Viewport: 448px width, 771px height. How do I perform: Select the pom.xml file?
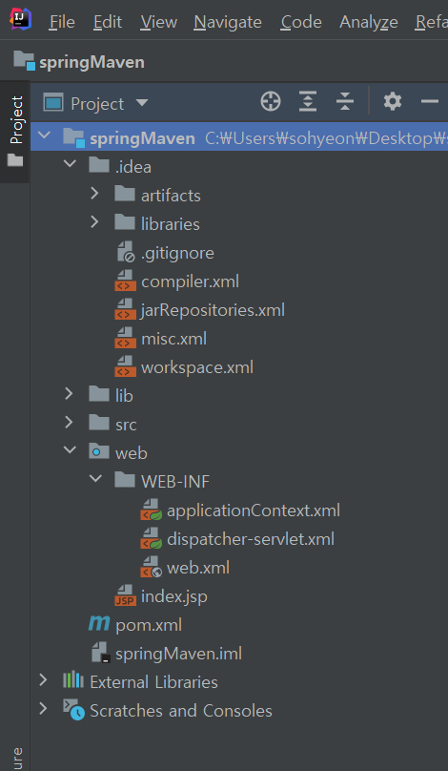pos(149,625)
